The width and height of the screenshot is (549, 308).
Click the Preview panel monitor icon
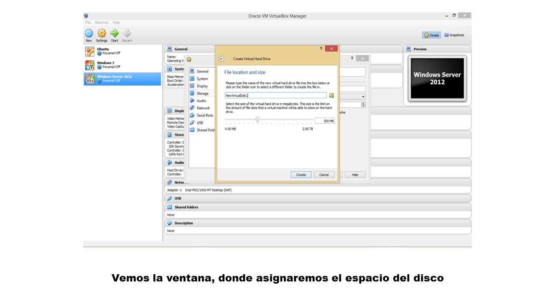tap(409, 49)
